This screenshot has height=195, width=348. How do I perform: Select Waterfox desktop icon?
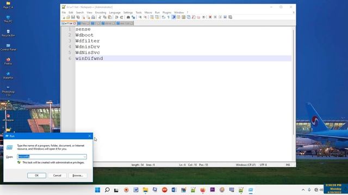8,75
